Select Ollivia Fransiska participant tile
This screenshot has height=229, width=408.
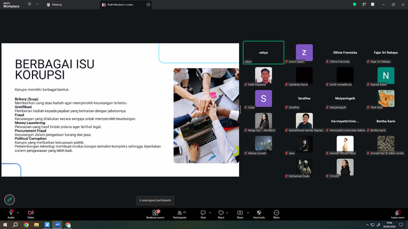point(345,52)
